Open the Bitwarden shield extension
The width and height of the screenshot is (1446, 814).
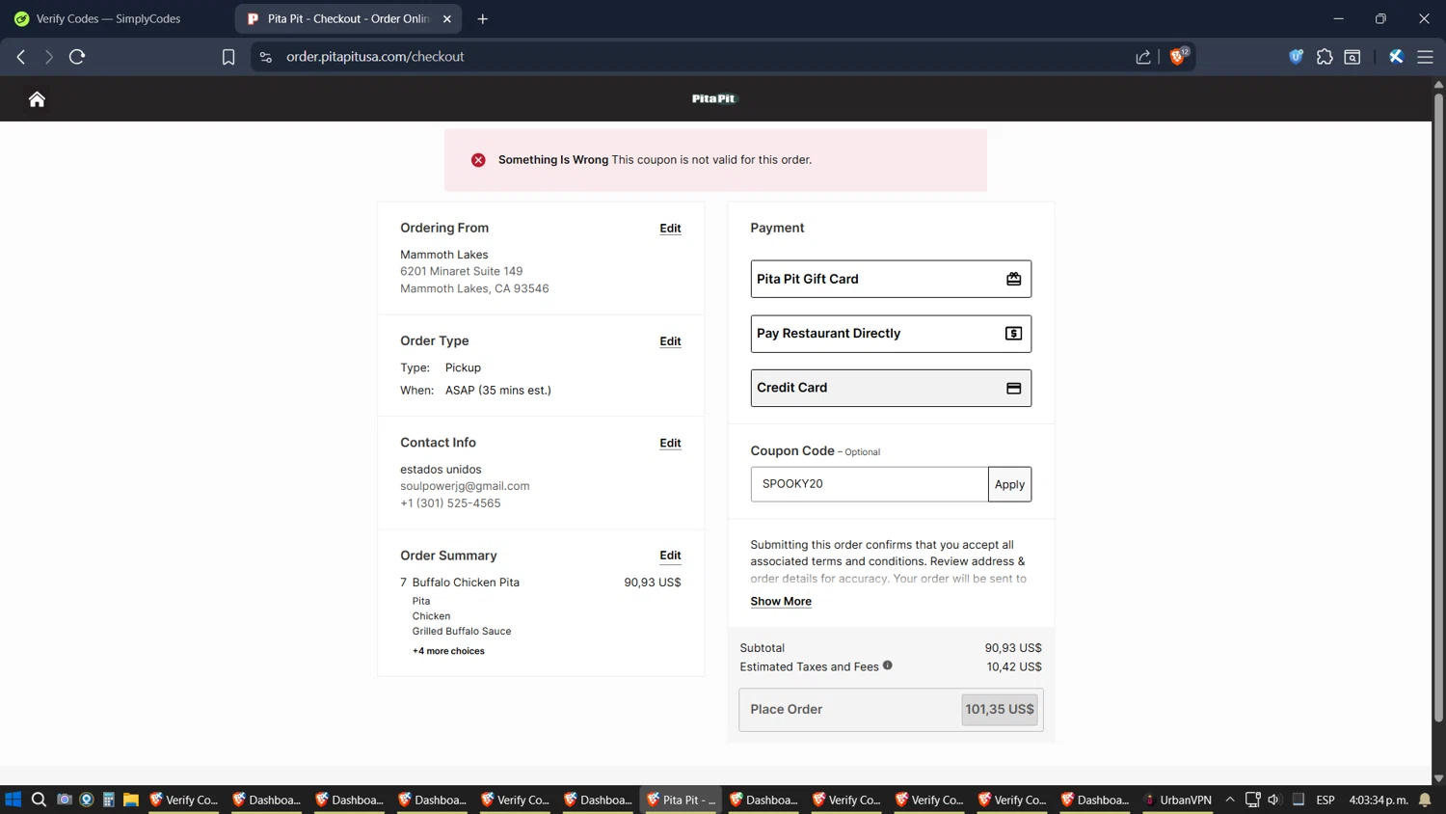coord(1296,57)
